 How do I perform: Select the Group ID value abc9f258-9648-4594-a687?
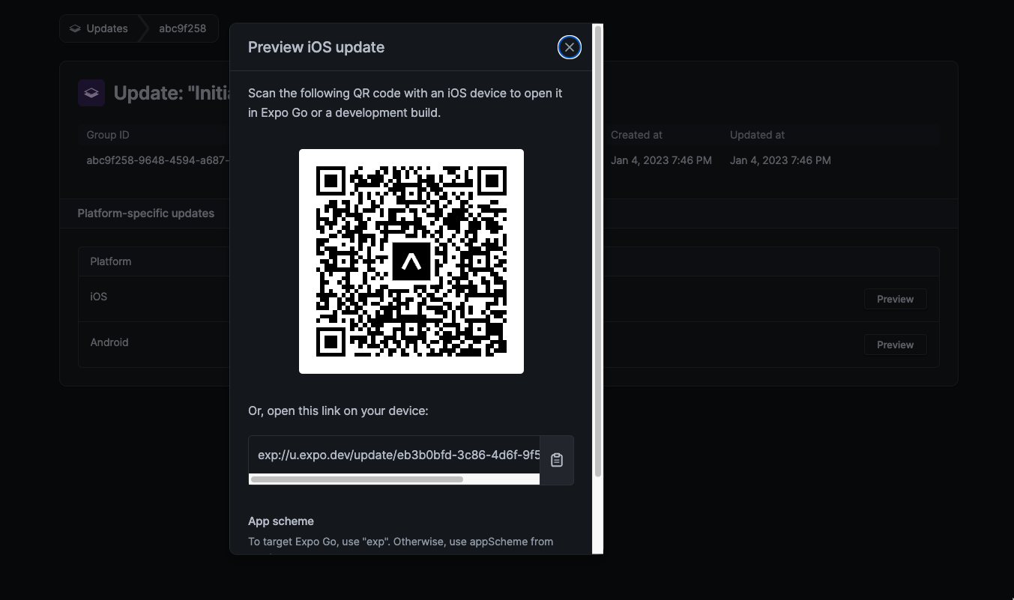pyautogui.click(x=157, y=160)
